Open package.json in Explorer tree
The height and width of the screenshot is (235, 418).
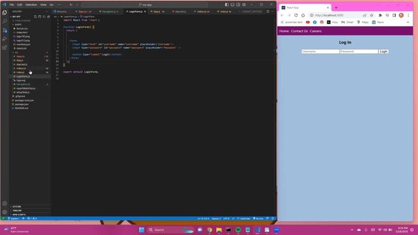click(22, 104)
